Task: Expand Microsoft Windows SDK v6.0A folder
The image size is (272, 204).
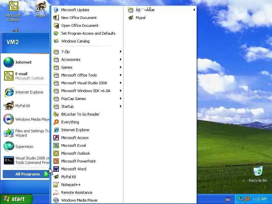Action: 87,91
